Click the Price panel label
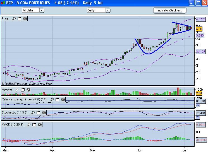Viewport: 208px width, 152px height. (x=5, y=19)
